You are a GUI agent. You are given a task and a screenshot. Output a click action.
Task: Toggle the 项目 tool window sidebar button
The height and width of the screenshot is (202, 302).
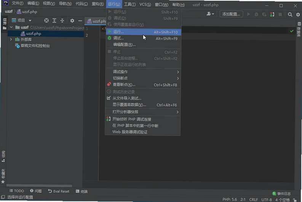point(5,24)
